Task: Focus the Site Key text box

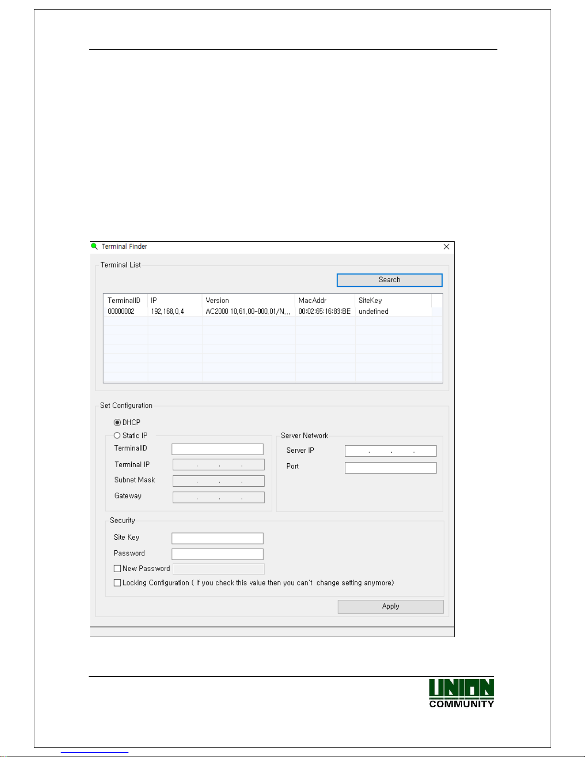Action: pyautogui.click(x=217, y=539)
